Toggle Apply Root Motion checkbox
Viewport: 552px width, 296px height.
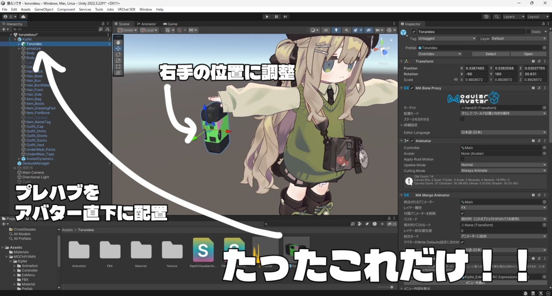tap(462, 159)
